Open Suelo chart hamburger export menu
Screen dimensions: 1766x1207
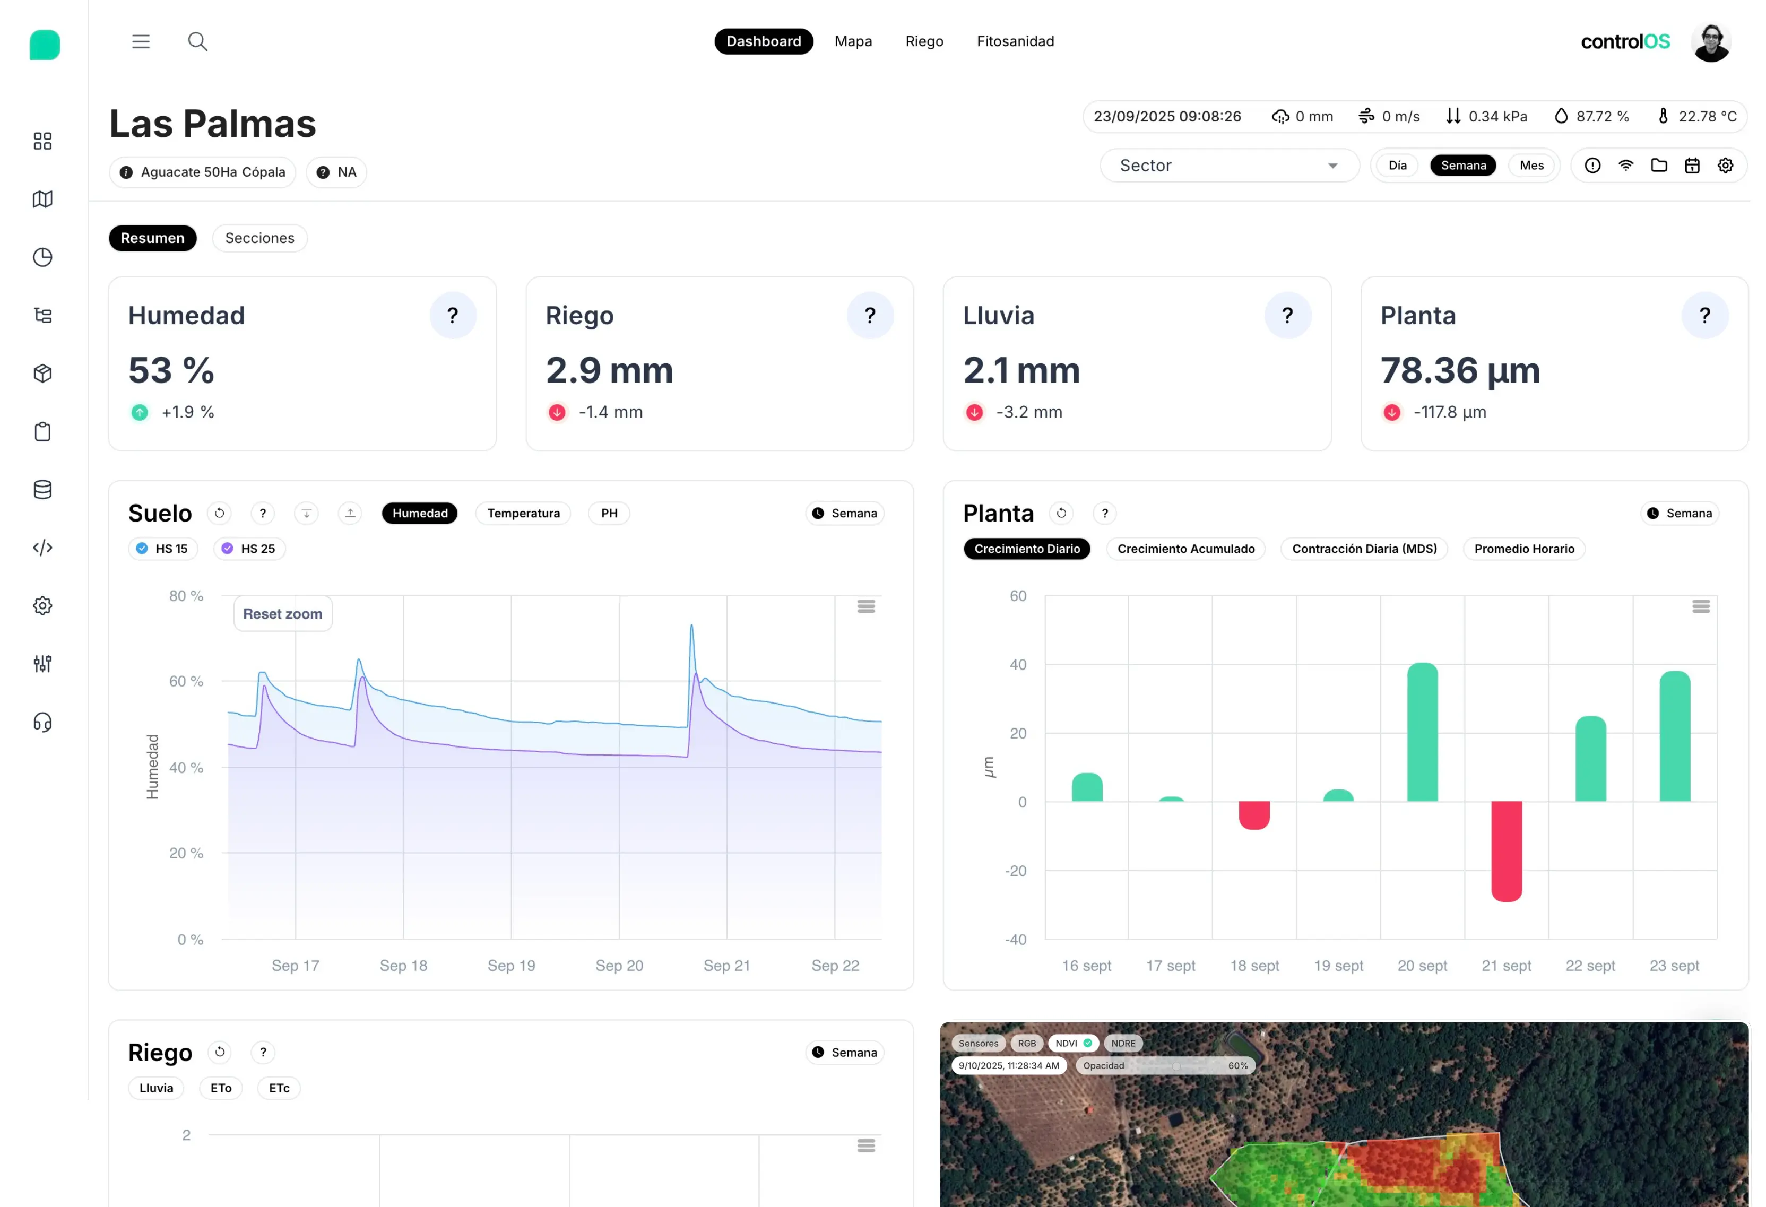click(x=866, y=606)
